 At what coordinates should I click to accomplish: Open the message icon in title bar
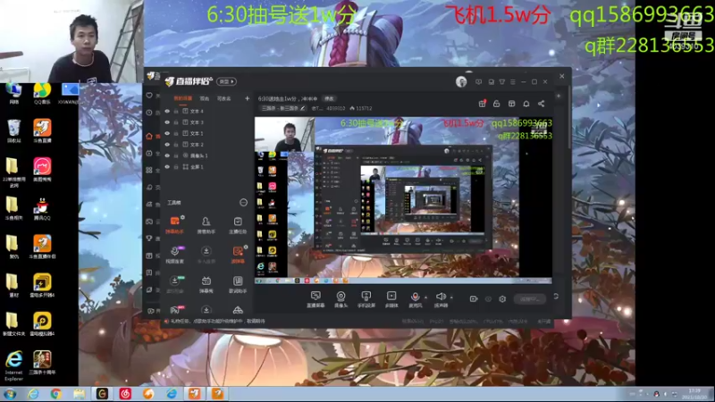(x=478, y=82)
